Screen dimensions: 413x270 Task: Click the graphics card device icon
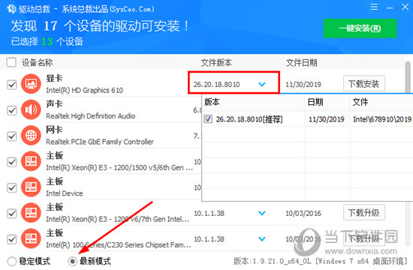point(31,84)
